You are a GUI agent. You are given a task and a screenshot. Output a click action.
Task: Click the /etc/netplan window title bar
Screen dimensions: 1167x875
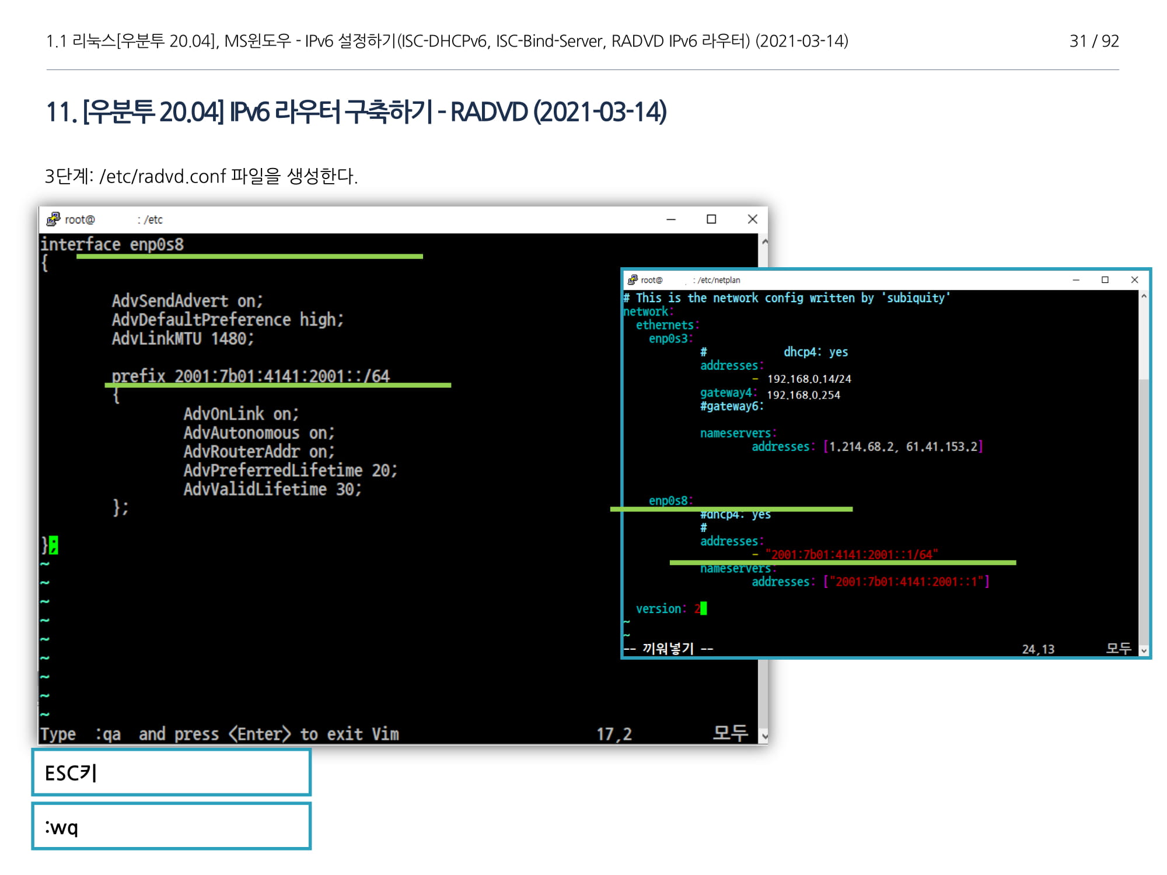tap(875, 280)
